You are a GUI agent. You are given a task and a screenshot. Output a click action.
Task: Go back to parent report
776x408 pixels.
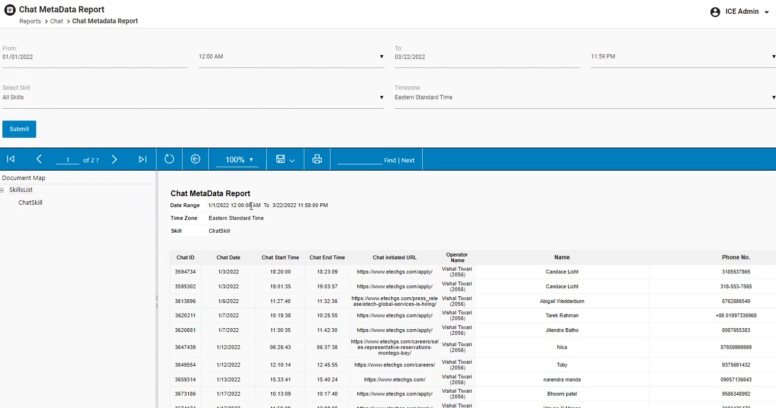[x=195, y=160]
